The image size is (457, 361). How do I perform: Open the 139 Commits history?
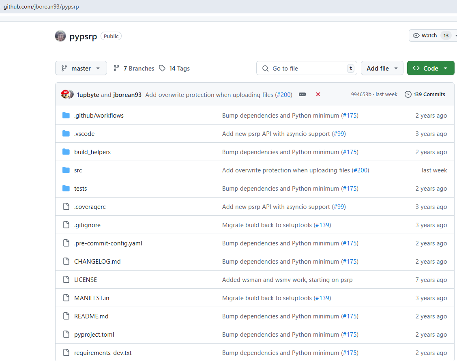(x=425, y=95)
